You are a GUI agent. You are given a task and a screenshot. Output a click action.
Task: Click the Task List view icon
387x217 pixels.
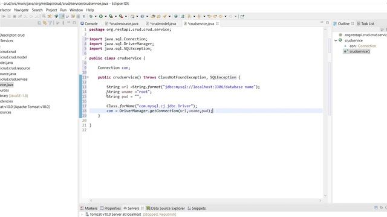[359, 24]
